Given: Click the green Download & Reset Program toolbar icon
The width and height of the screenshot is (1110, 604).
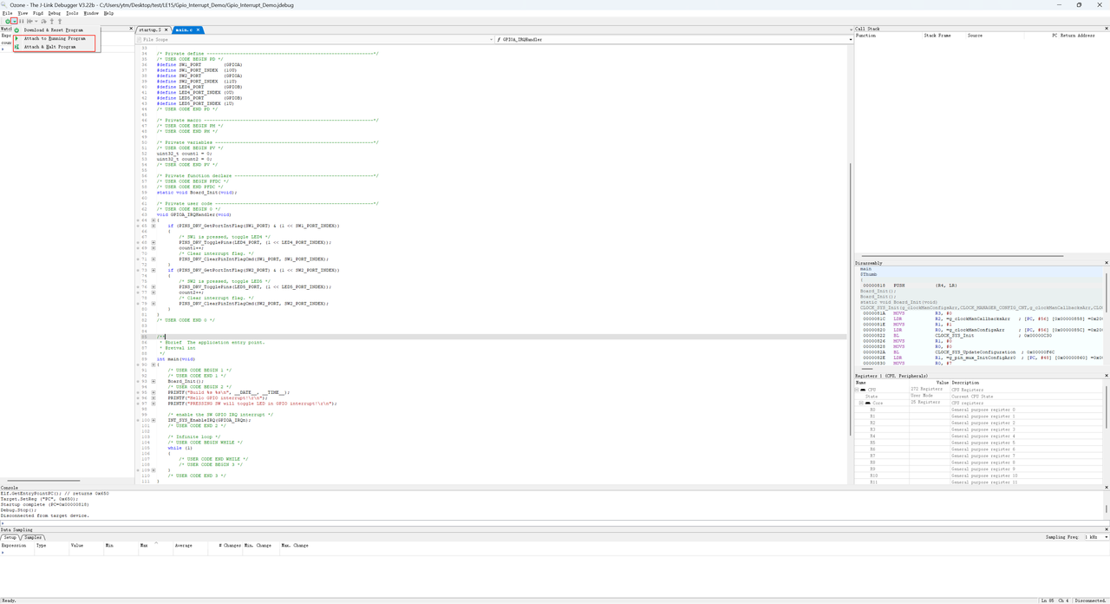Looking at the screenshot, I should [8, 21].
